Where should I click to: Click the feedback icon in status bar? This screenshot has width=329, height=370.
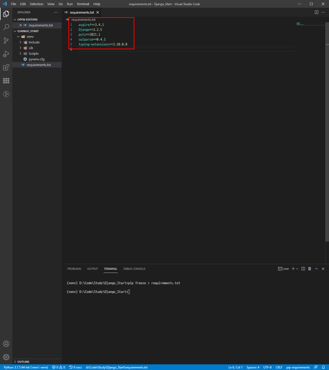[x=316, y=367]
